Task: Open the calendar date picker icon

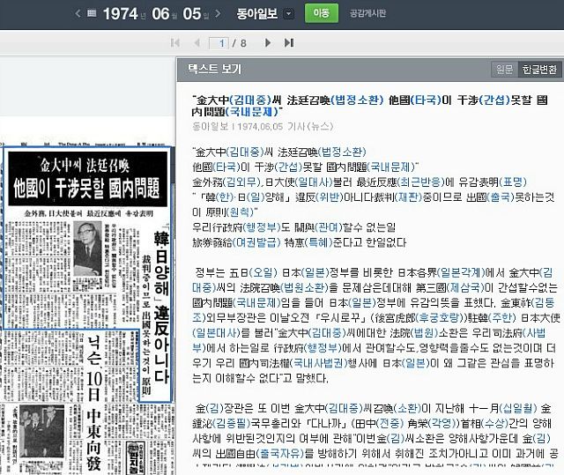Action: (x=92, y=13)
